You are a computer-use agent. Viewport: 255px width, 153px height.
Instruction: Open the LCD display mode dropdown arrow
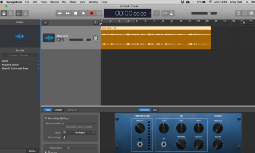coord(150,13)
